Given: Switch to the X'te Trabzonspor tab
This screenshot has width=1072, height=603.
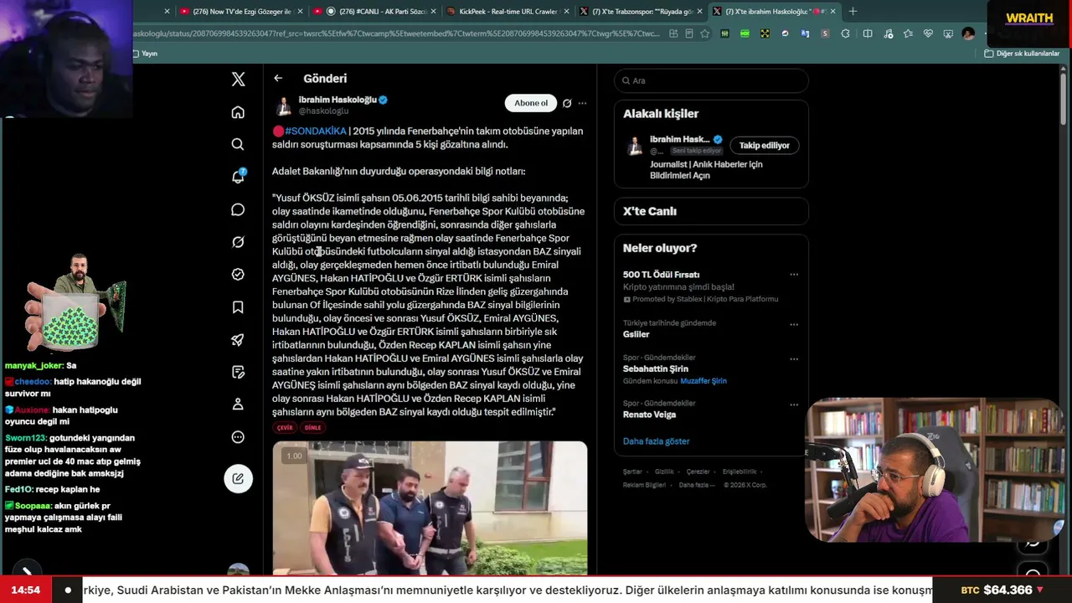Looking at the screenshot, I should (641, 12).
